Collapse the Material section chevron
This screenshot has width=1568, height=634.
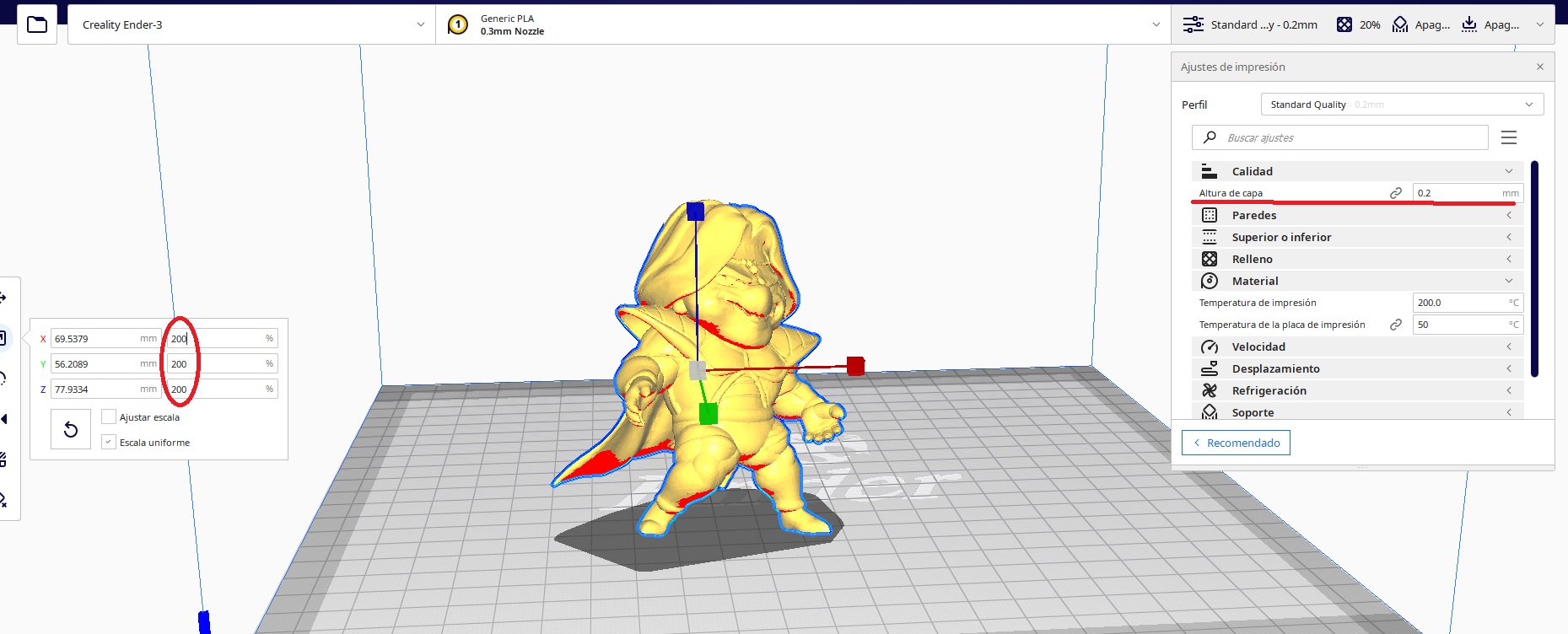pos(1509,281)
